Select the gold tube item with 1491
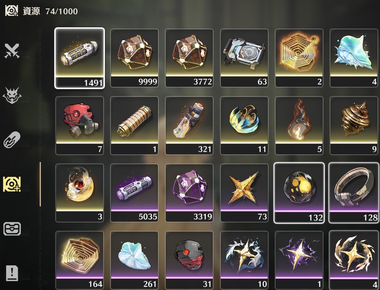Screen dimensions: 380x290 [80, 58]
